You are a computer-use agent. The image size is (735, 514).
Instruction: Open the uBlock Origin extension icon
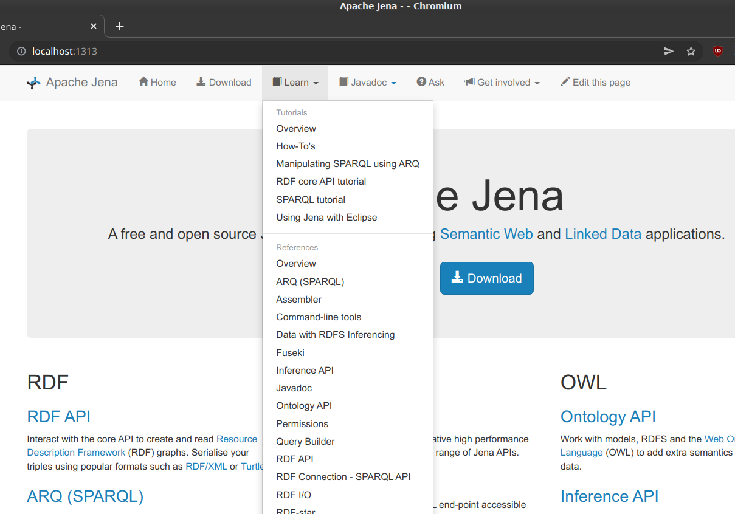click(718, 52)
